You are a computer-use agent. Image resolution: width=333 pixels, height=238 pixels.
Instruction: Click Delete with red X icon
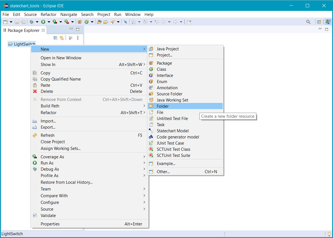click(89, 91)
